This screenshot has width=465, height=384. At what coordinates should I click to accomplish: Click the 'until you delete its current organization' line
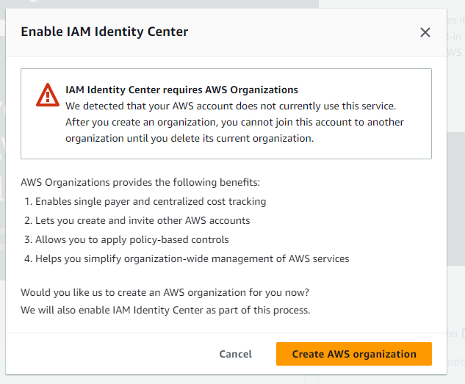tap(190, 138)
